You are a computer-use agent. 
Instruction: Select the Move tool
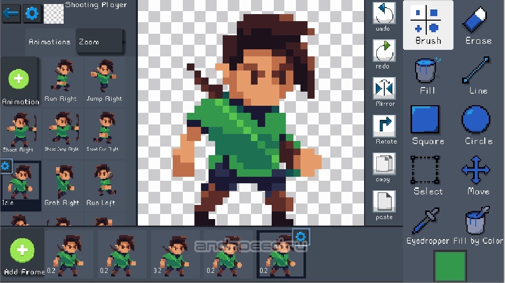(x=478, y=176)
